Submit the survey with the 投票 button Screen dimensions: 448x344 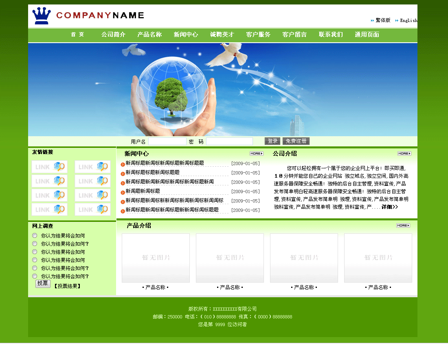(43, 284)
